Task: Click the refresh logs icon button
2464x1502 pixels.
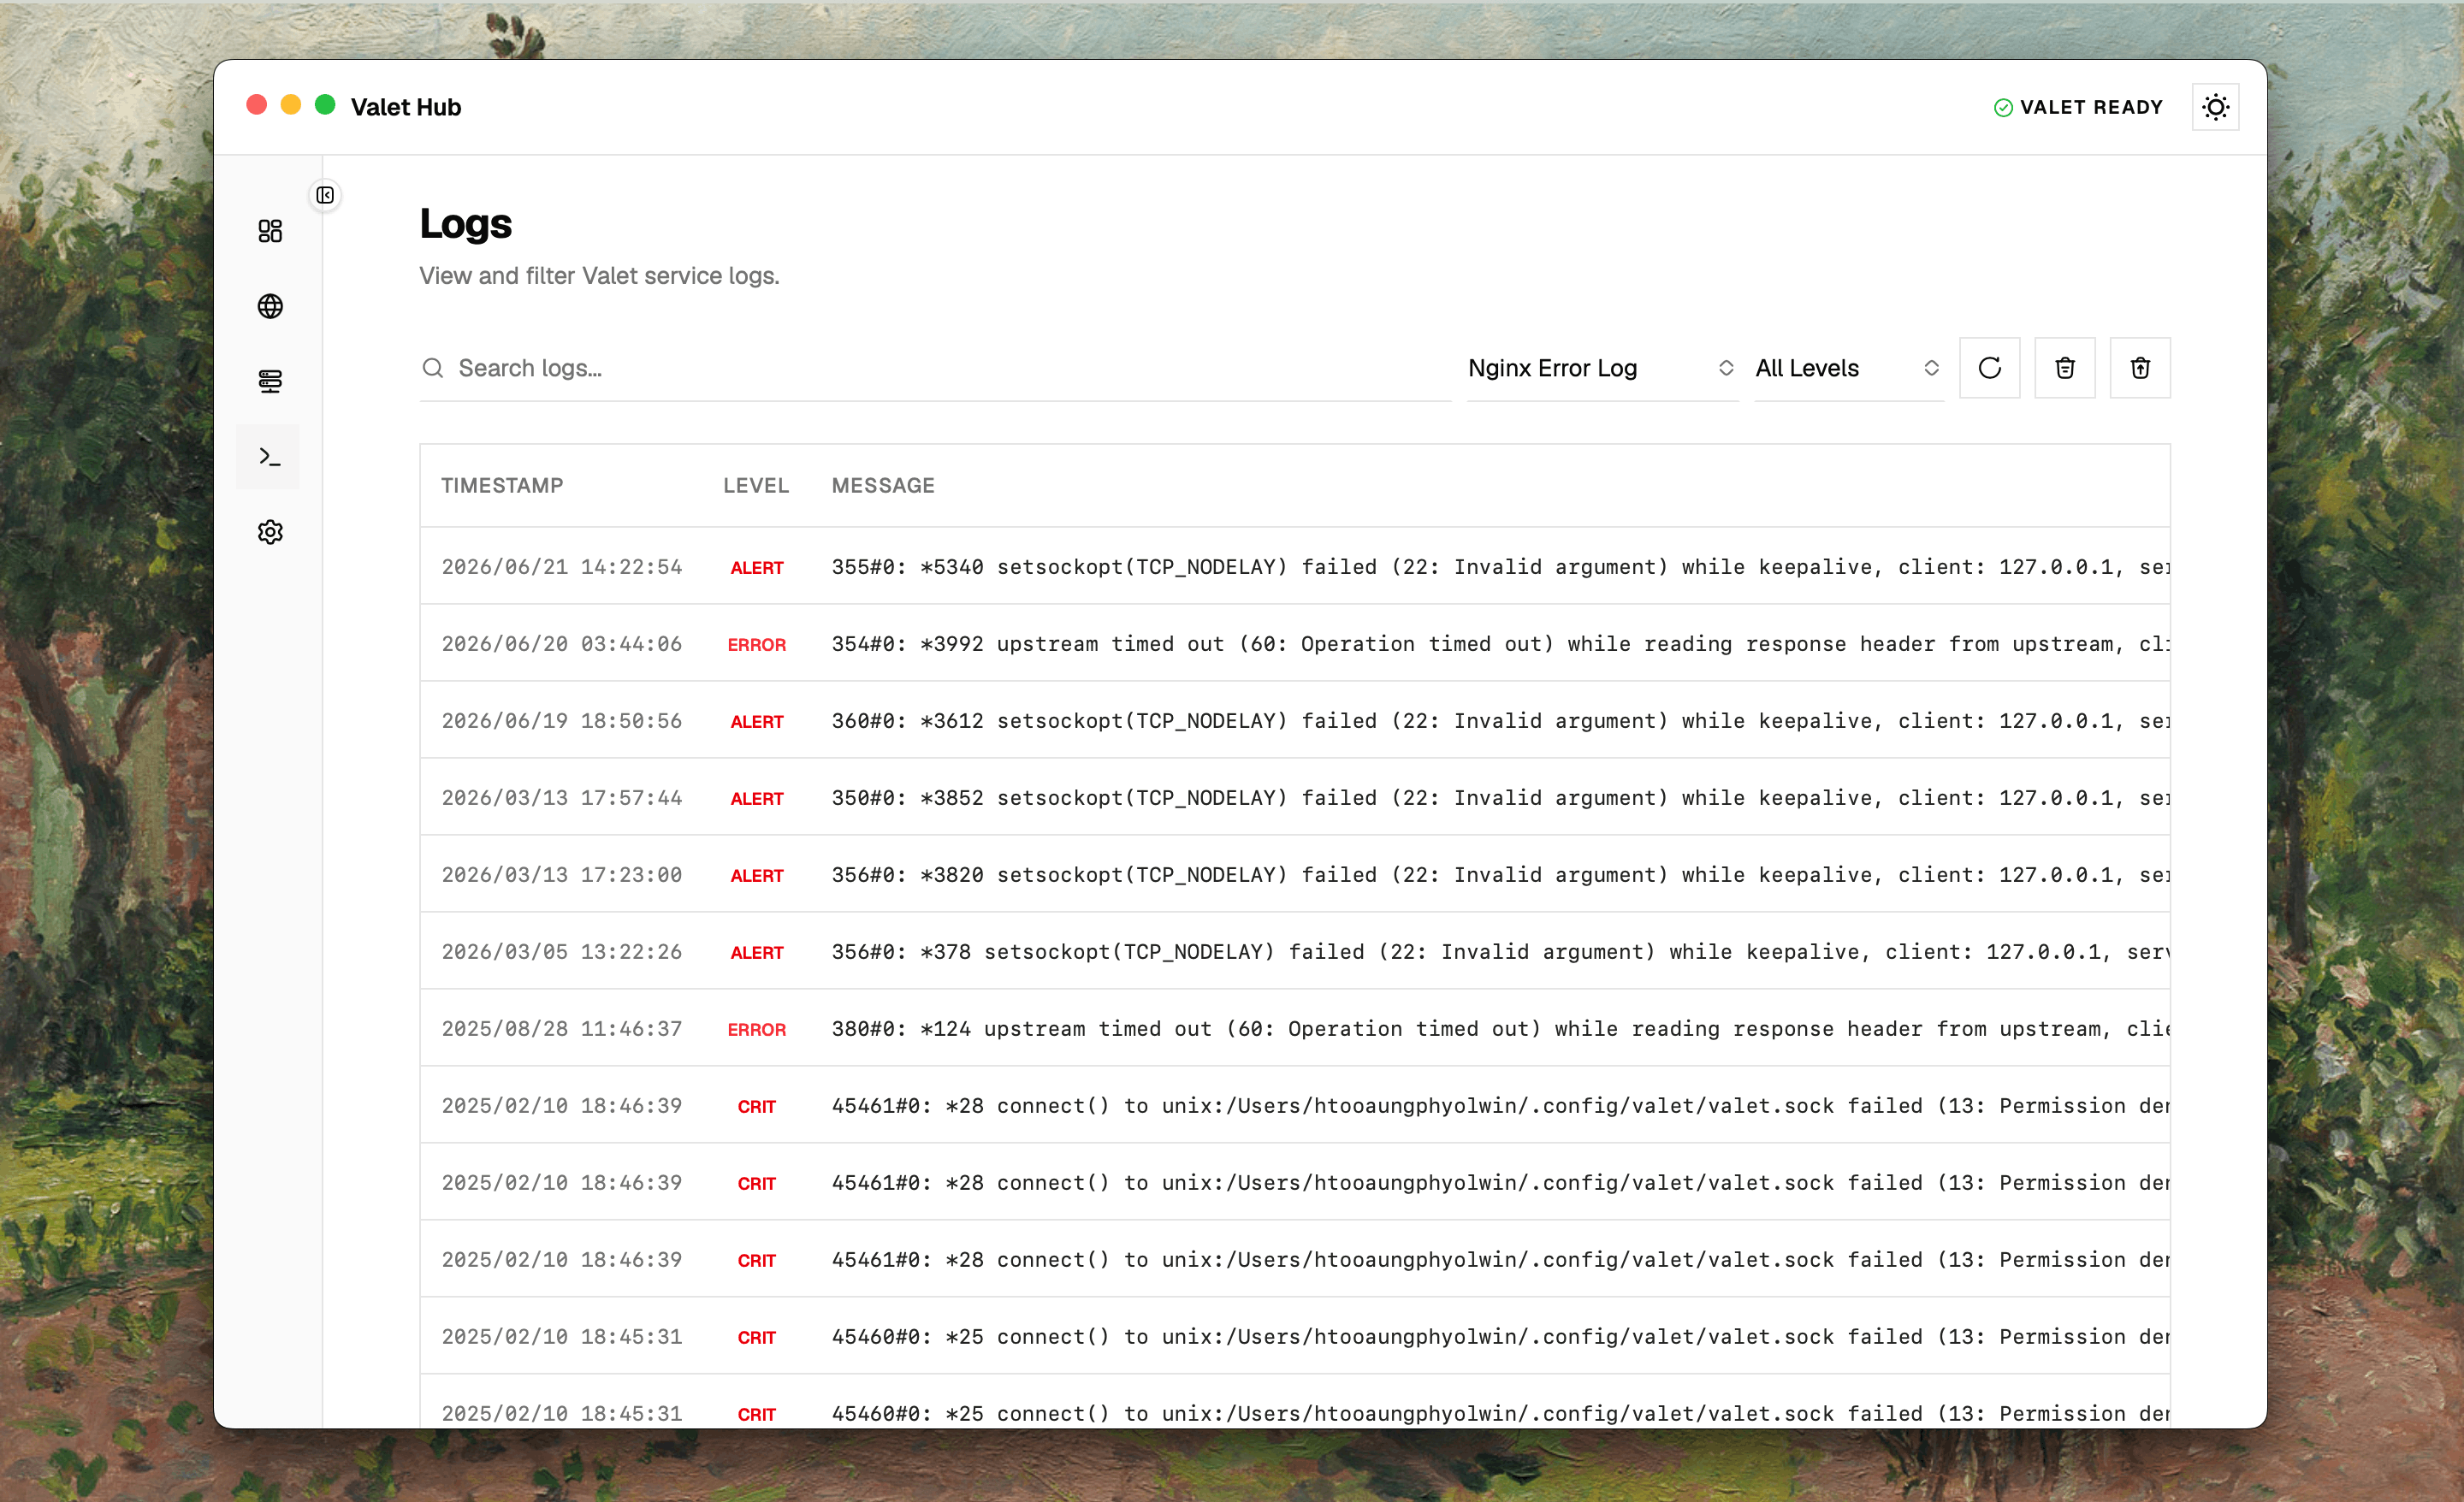Action: pyautogui.click(x=1989, y=368)
